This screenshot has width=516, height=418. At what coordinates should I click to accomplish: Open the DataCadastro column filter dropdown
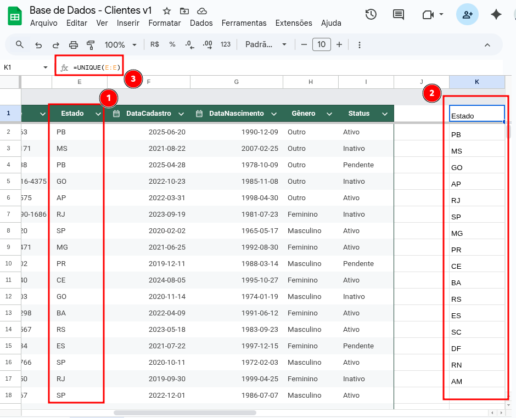pyautogui.click(x=181, y=114)
